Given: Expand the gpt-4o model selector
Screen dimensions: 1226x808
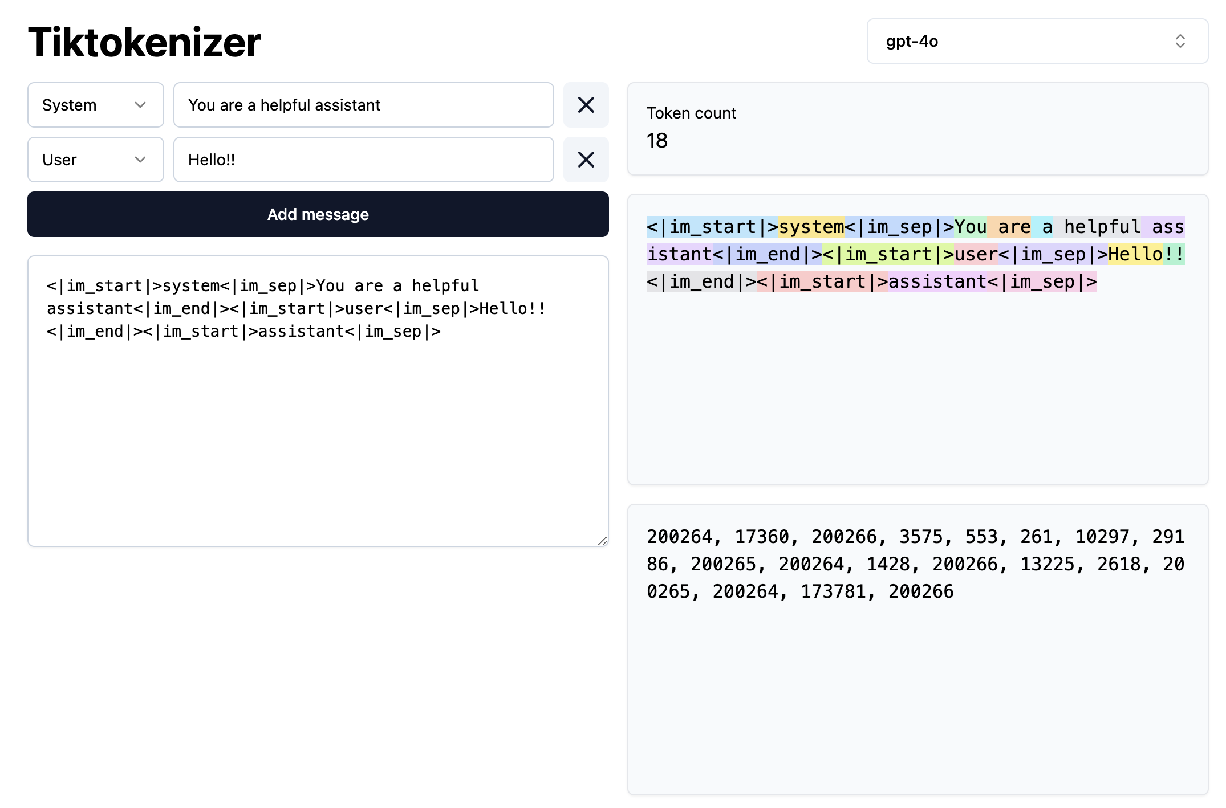Looking at the screenshot, I should tap(1037, 41).
